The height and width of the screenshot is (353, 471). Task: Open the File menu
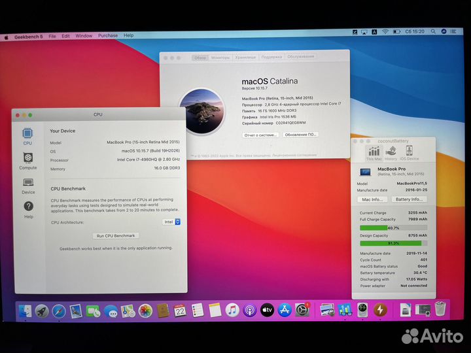(52, 37)
